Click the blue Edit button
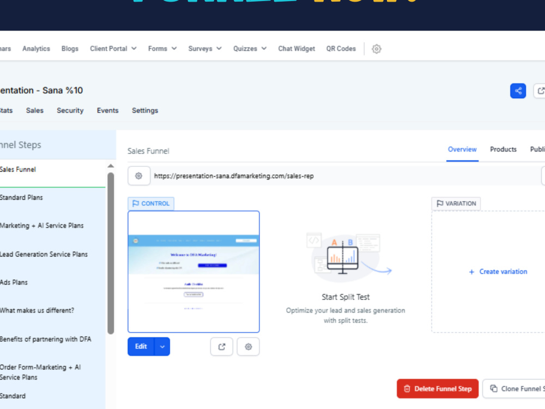Image resolution: width=545 pixels, height=409 pixels. 141,347
